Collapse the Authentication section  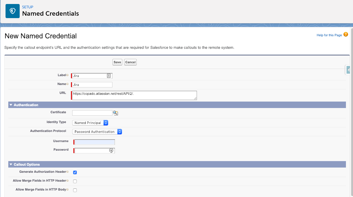click(11, 105)
